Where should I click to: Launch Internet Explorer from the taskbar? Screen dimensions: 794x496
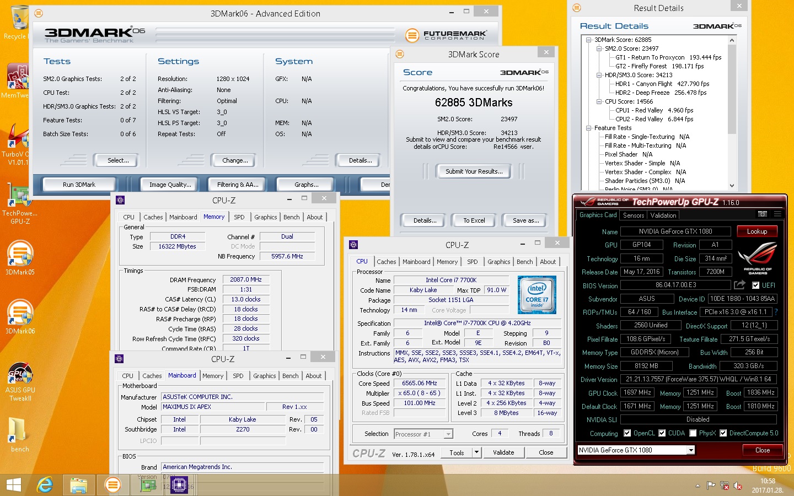click(45, 485)
